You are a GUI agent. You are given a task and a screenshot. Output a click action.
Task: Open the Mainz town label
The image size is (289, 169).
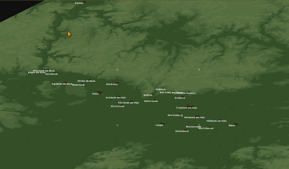95,94
